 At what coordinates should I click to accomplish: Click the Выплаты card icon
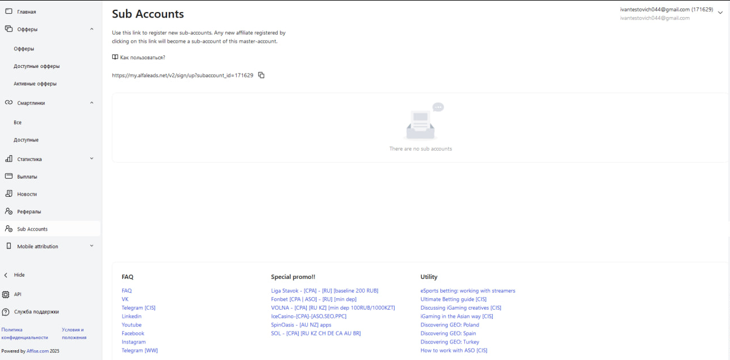[x=9, y=176]
